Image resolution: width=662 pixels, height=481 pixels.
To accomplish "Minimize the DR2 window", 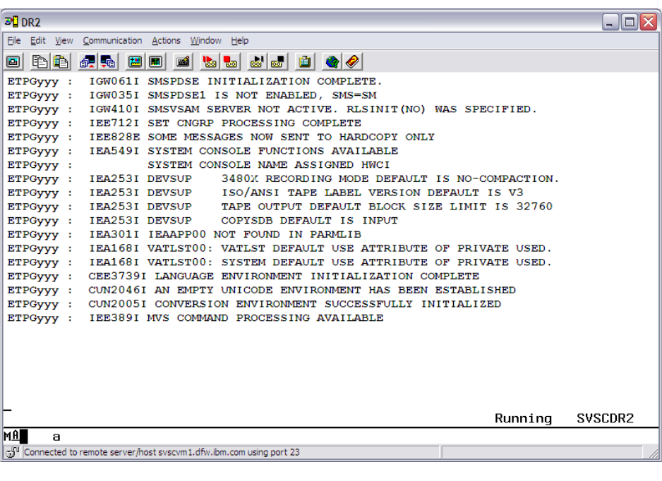I will (610, 22).
